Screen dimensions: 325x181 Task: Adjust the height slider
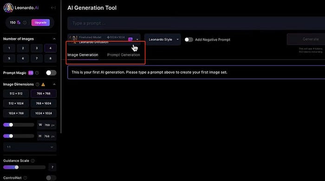coord(19,136)
